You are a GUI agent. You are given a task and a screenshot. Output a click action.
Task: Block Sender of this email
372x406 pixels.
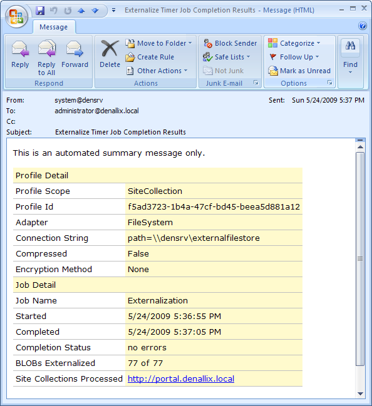(x=230, y=43)
